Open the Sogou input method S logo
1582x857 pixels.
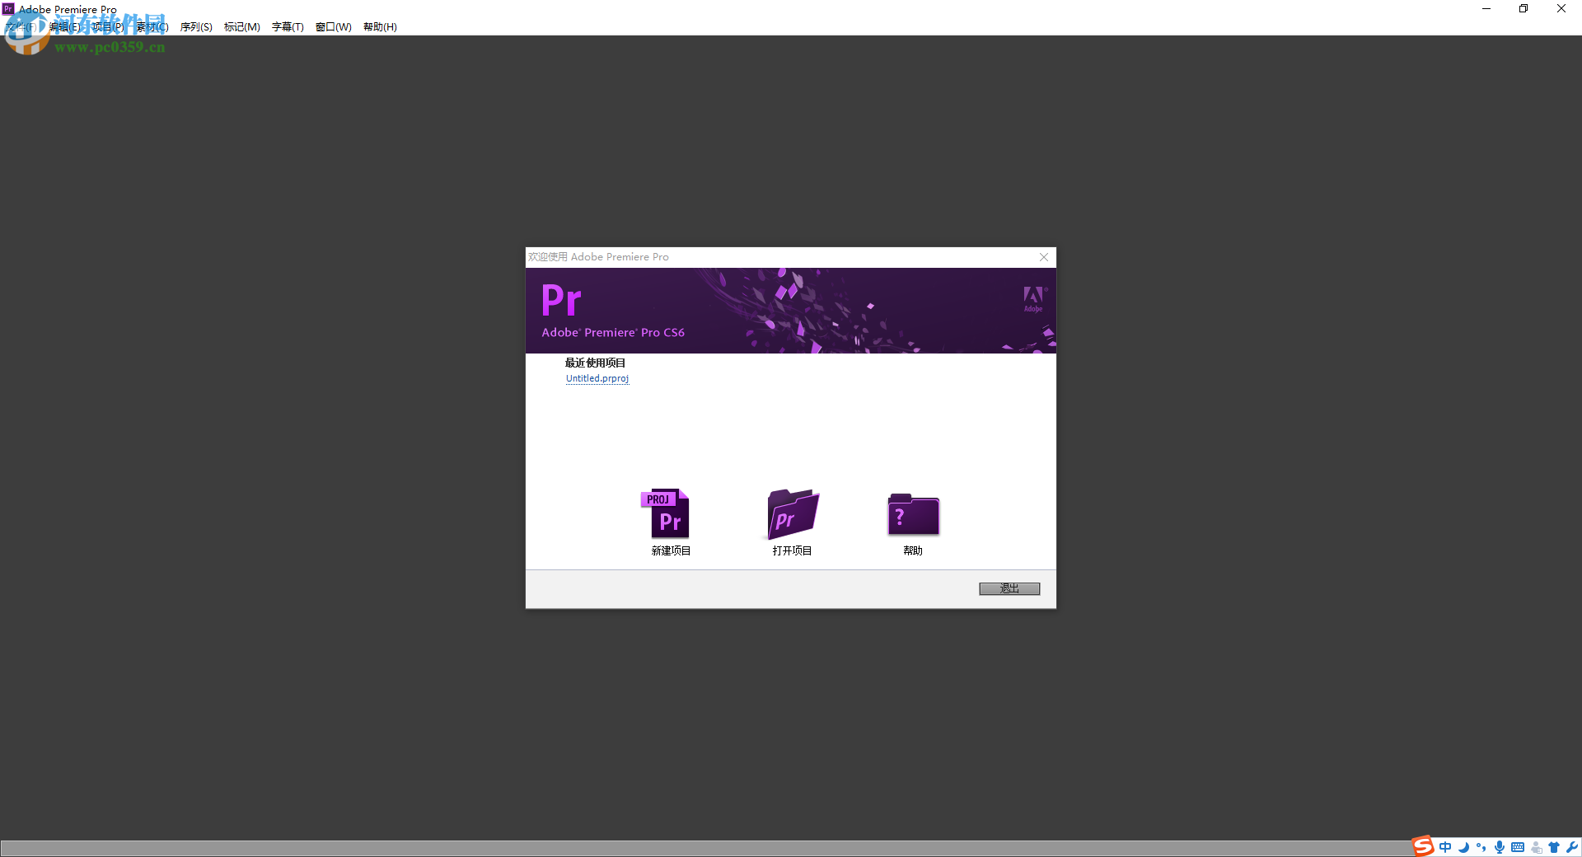click(1422, 847)
